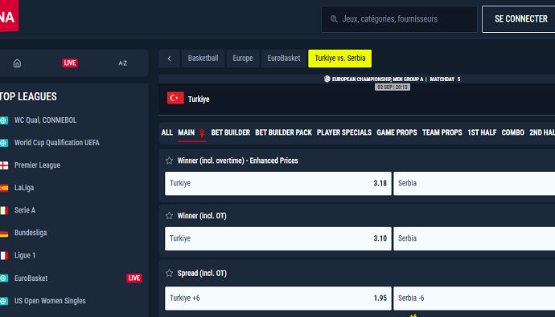This screenshot has height=317, width=555.
Task: Go back using the breadcrumb chevron
Action: [169, 59]
